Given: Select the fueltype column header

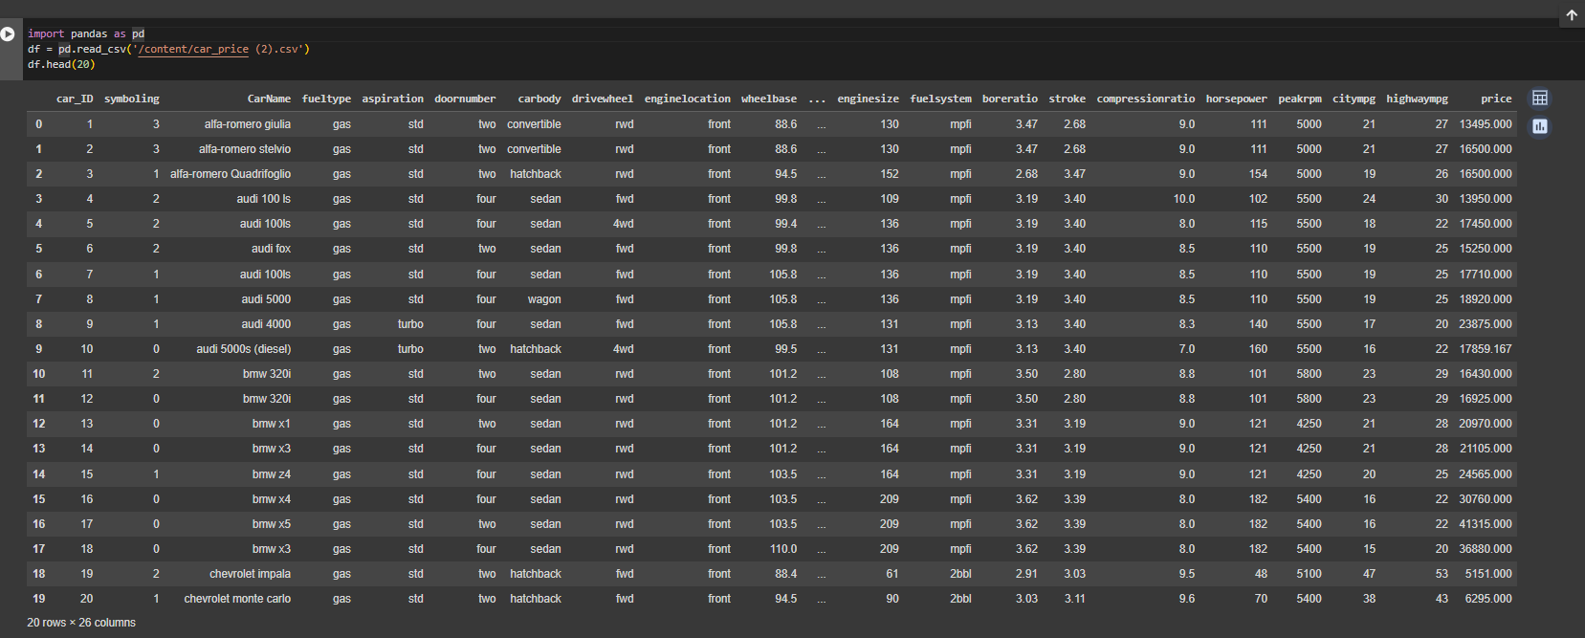Looking at the screenshot, I should tap(326, 99).
